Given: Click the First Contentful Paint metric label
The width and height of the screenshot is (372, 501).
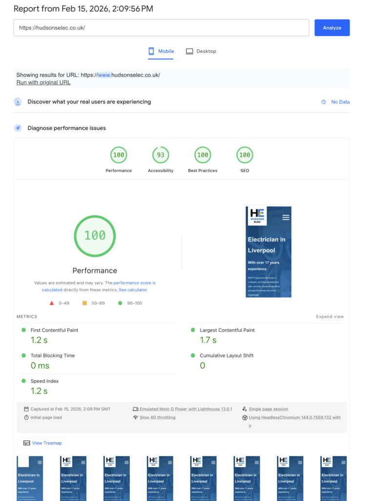Looking at the screenshot, I should click(54, 330).
